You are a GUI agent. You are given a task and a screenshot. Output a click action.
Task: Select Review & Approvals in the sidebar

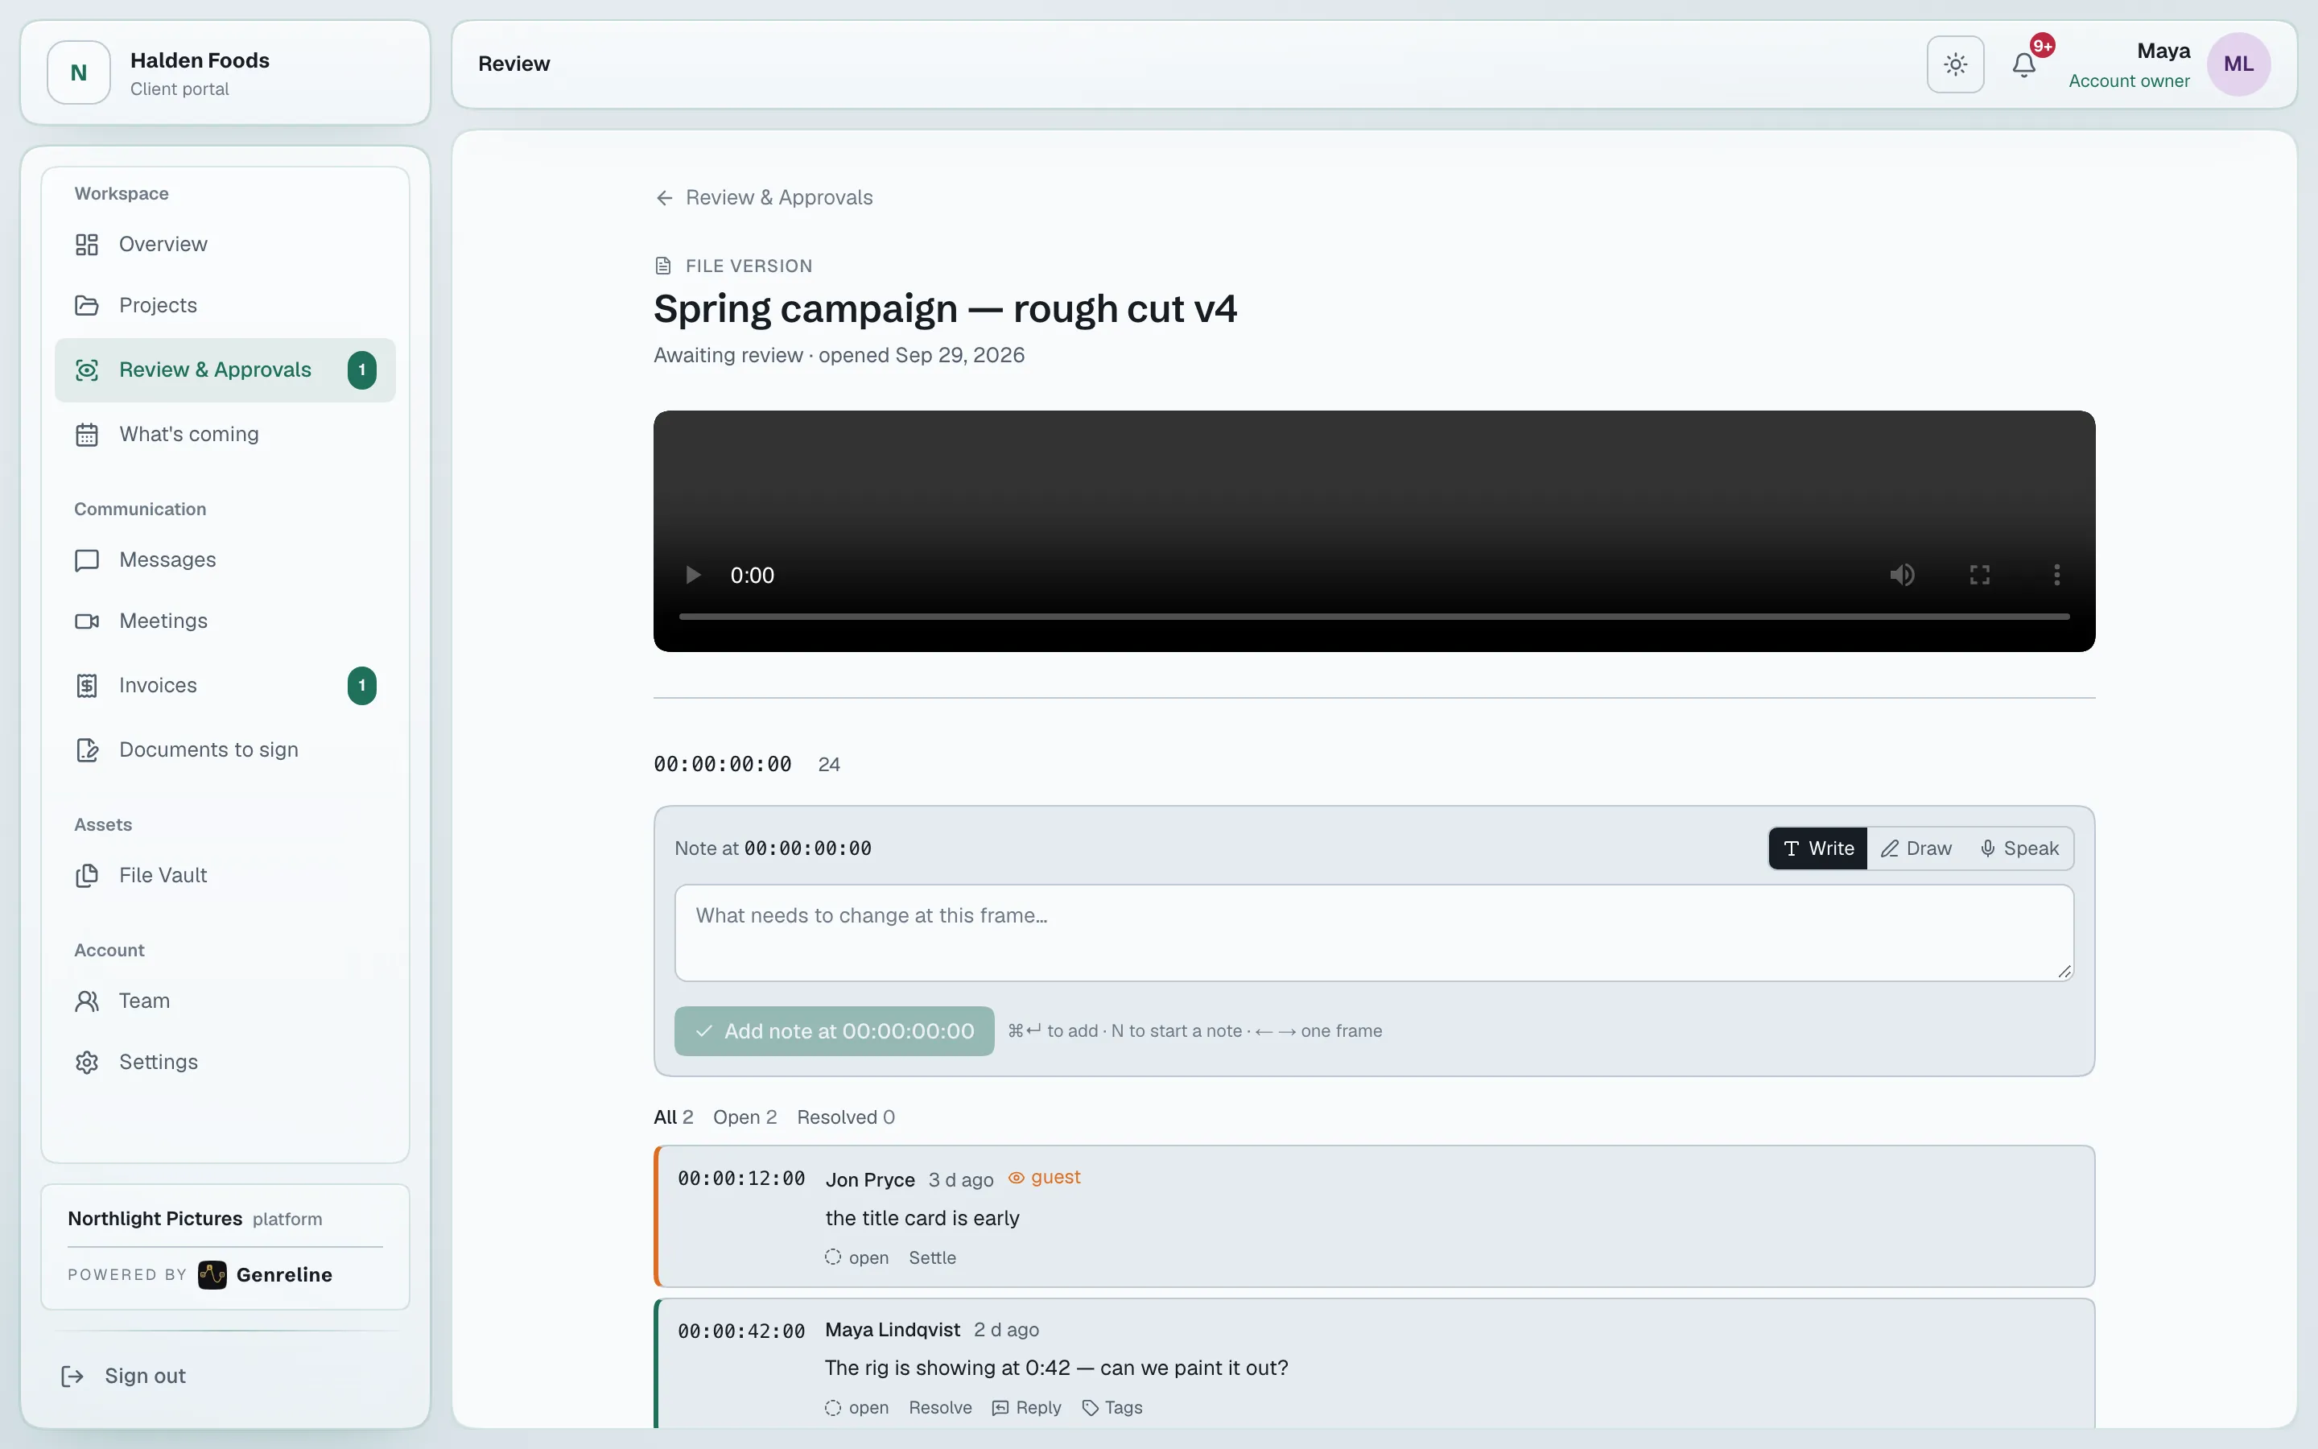[225, 370]
